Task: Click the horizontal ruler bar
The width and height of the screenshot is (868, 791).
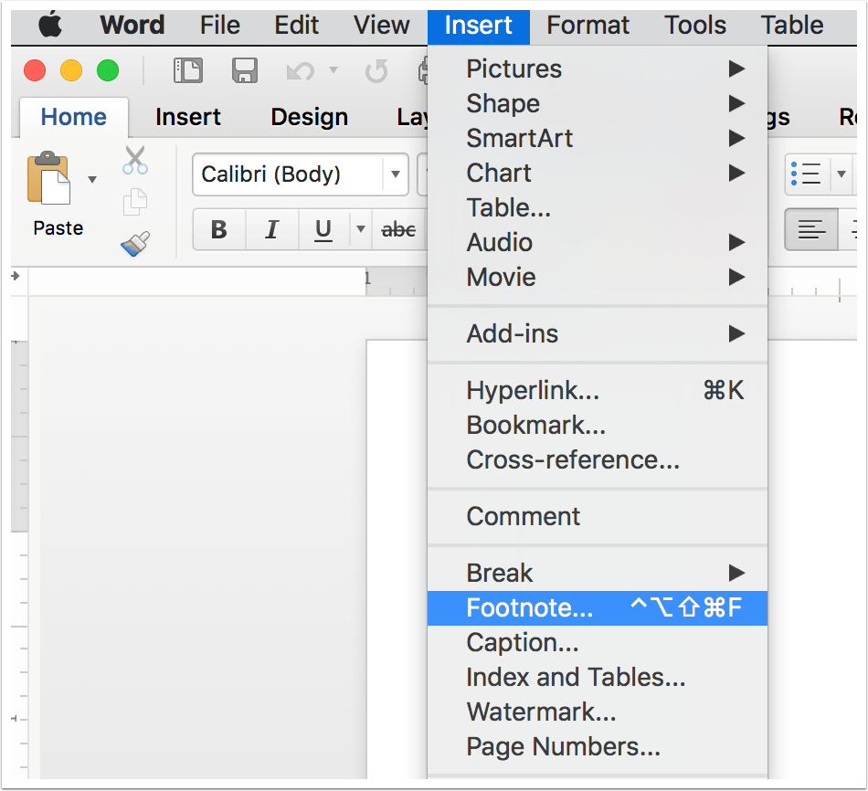Action: (227, 281)
